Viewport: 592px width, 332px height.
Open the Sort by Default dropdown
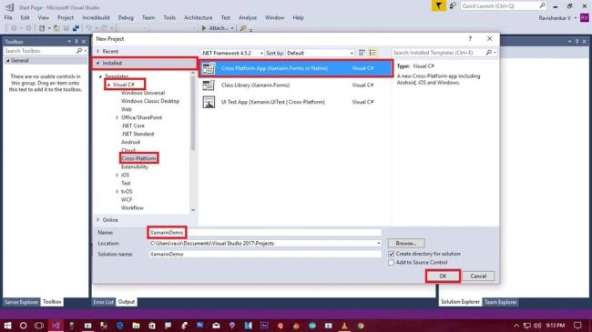click(321, 53)
